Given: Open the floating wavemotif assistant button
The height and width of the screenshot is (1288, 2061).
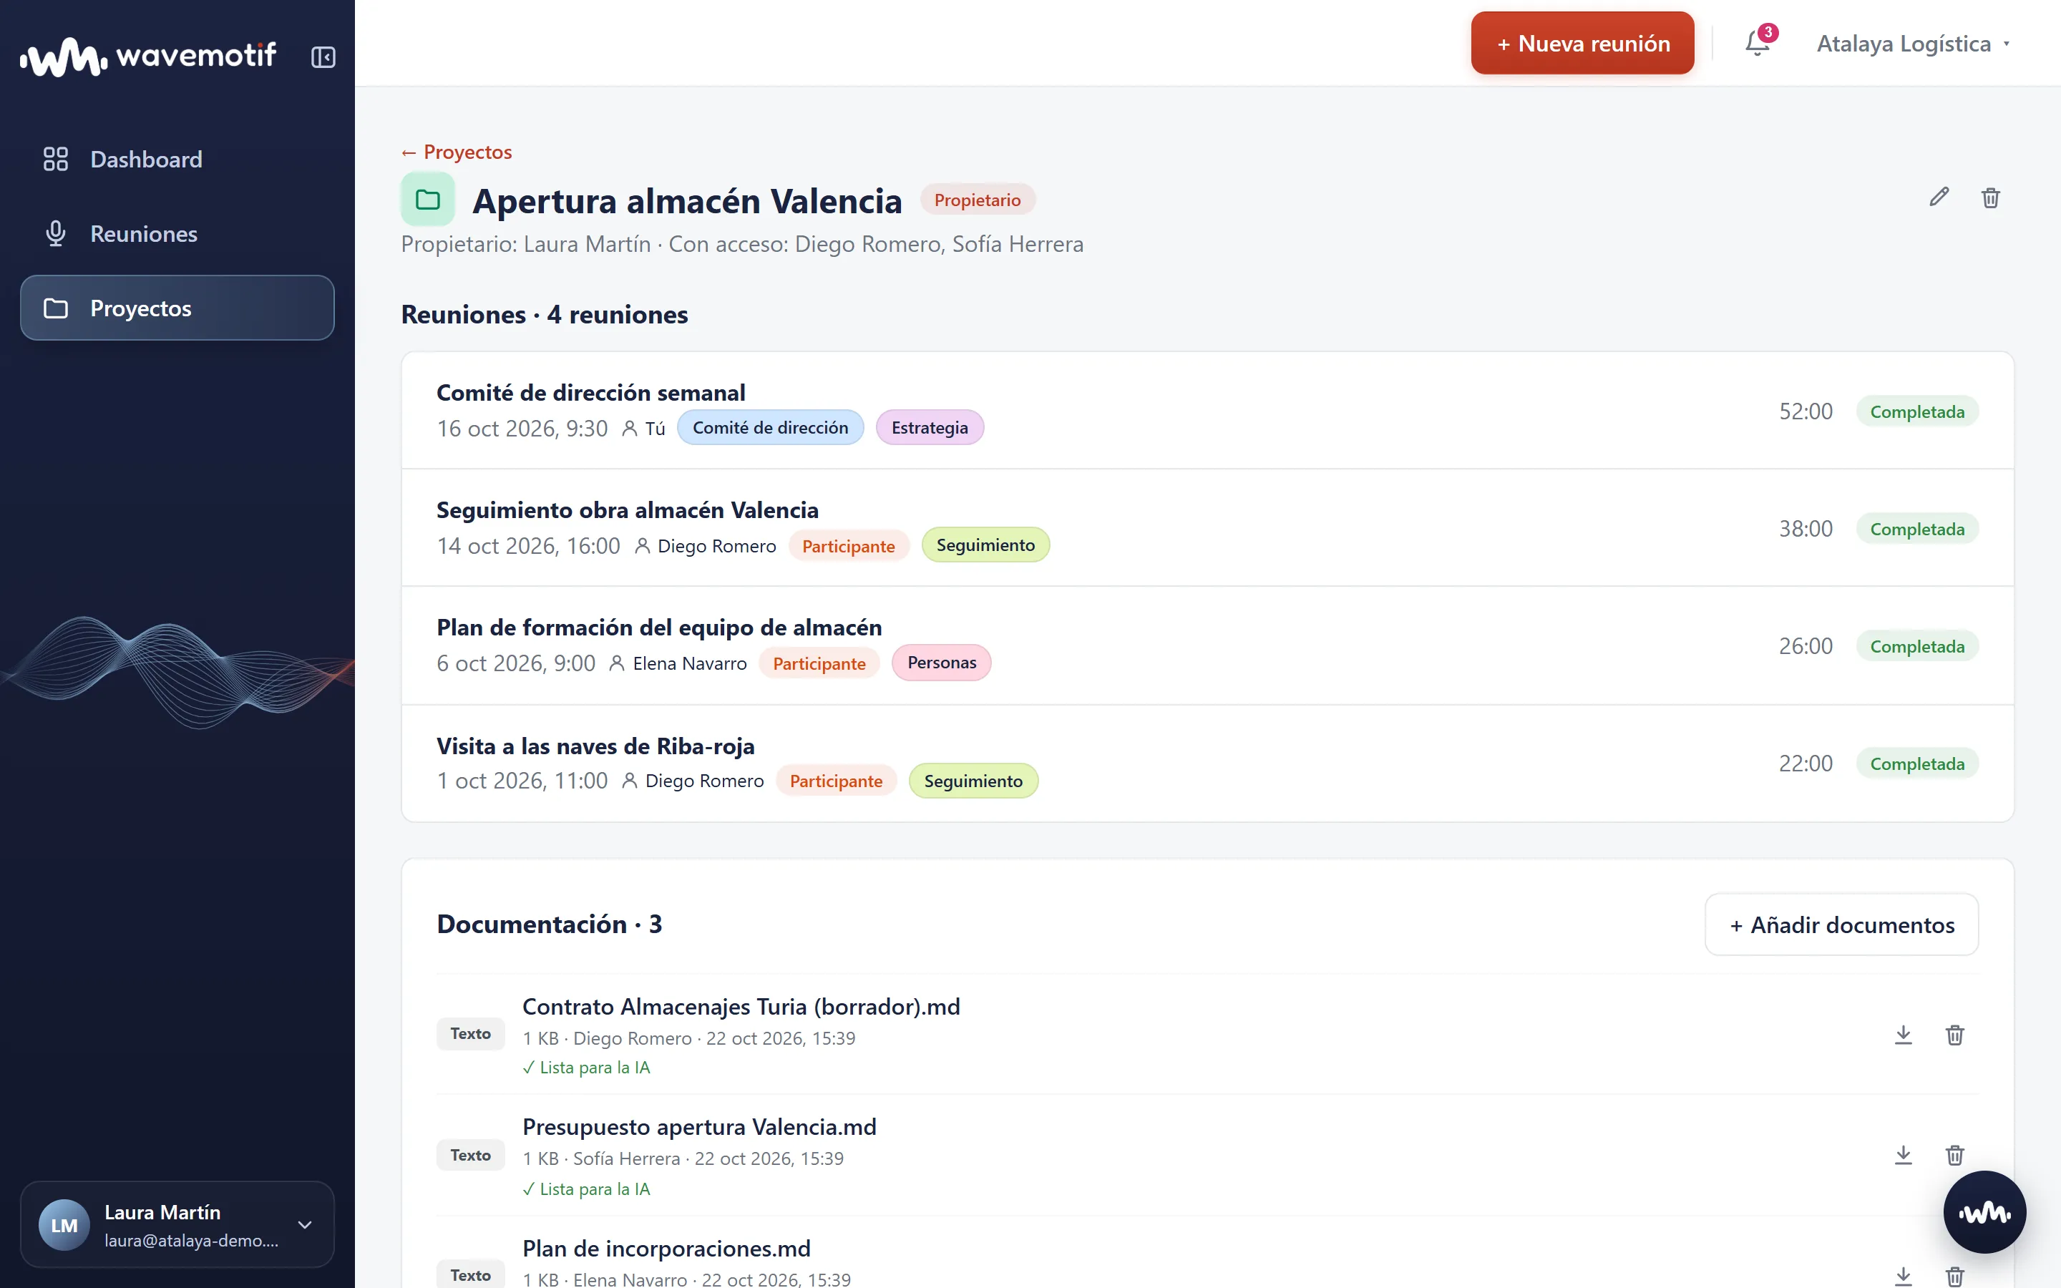Looking at the screenshot, I should coord(1984,1211).
